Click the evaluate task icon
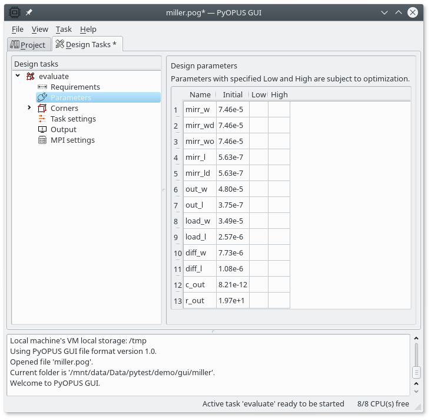 pos(31,76)
